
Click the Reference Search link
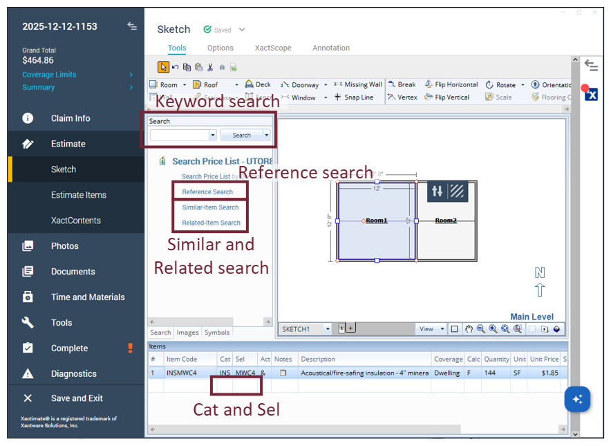pos(207,192)
